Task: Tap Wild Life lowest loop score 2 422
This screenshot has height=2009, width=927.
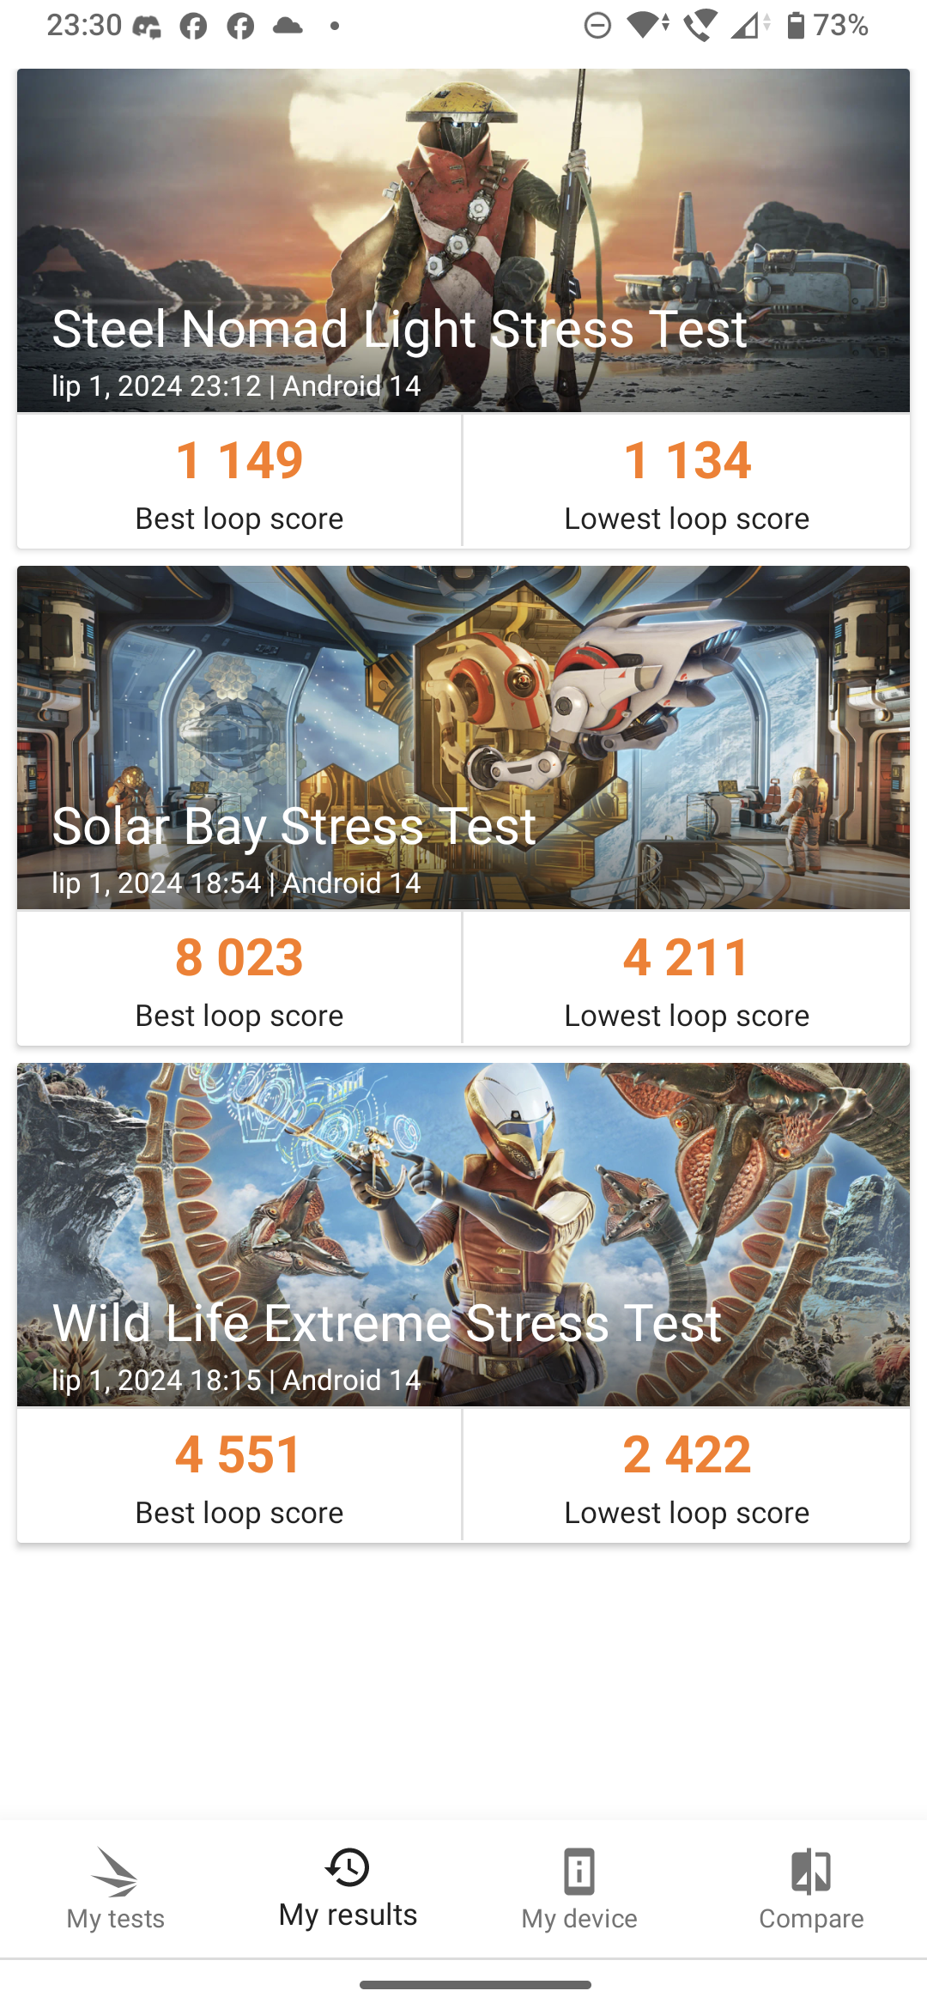Action: 687,1455
